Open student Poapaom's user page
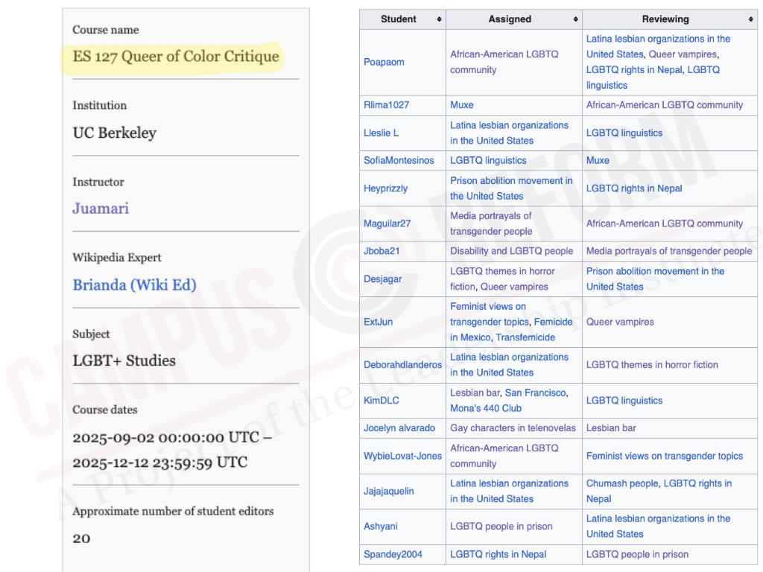The image size is (763, 572). [x=384, y=63]
